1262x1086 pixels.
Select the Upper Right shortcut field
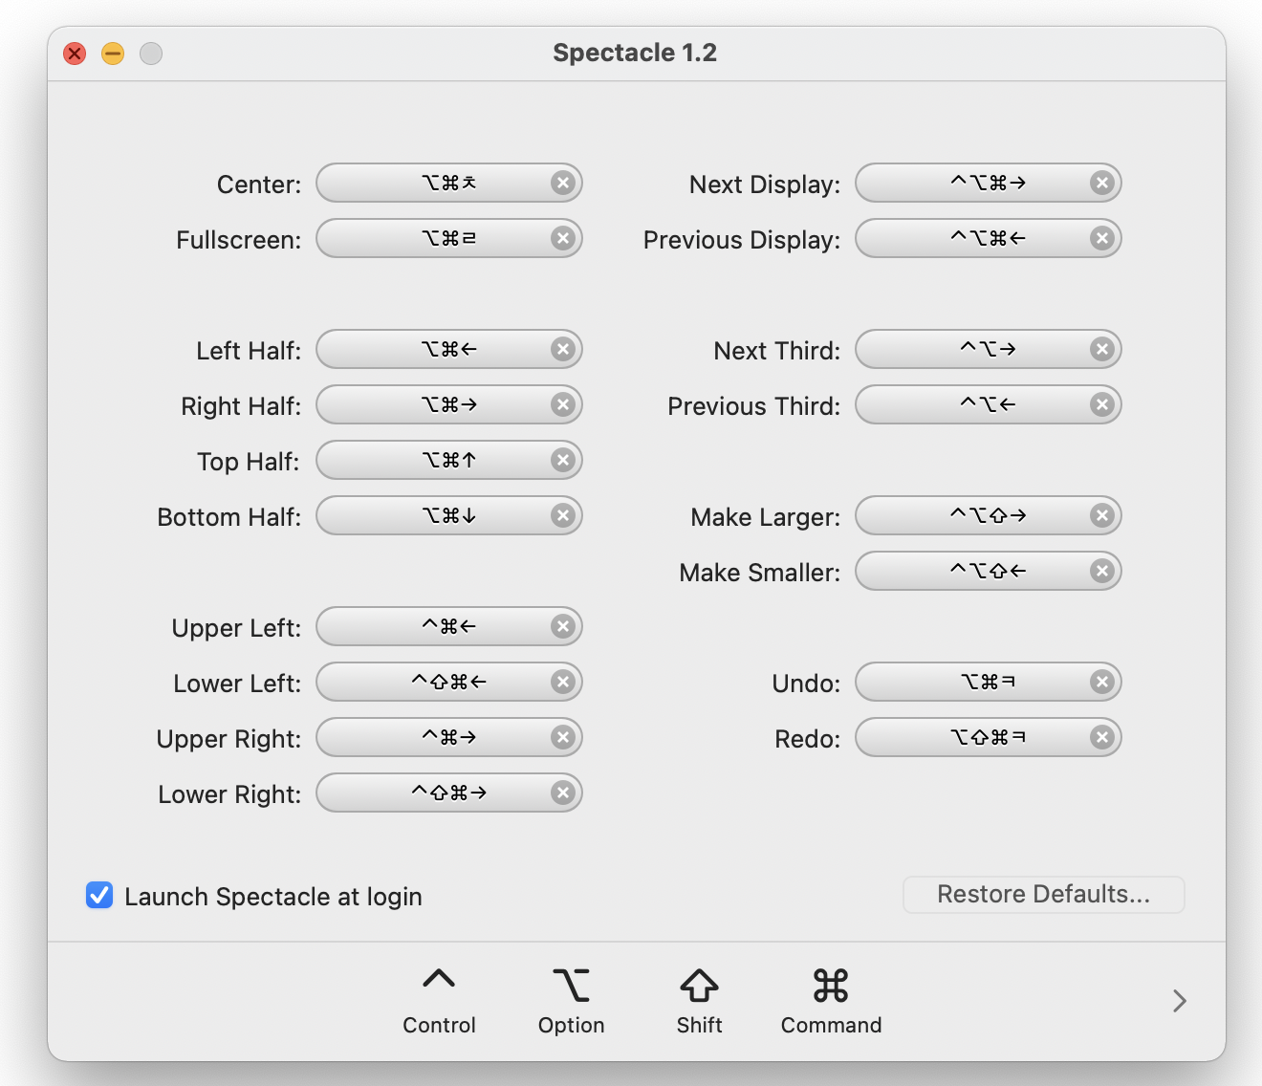449,737
